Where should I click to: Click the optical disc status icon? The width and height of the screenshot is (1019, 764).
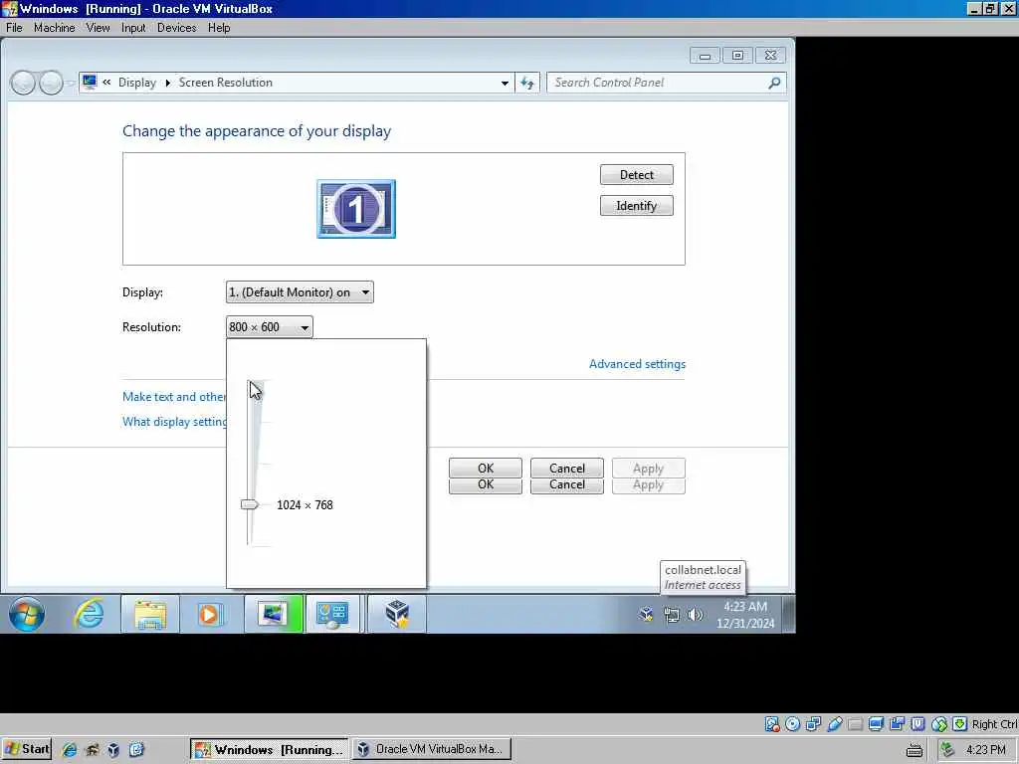[x=792, y=724]
